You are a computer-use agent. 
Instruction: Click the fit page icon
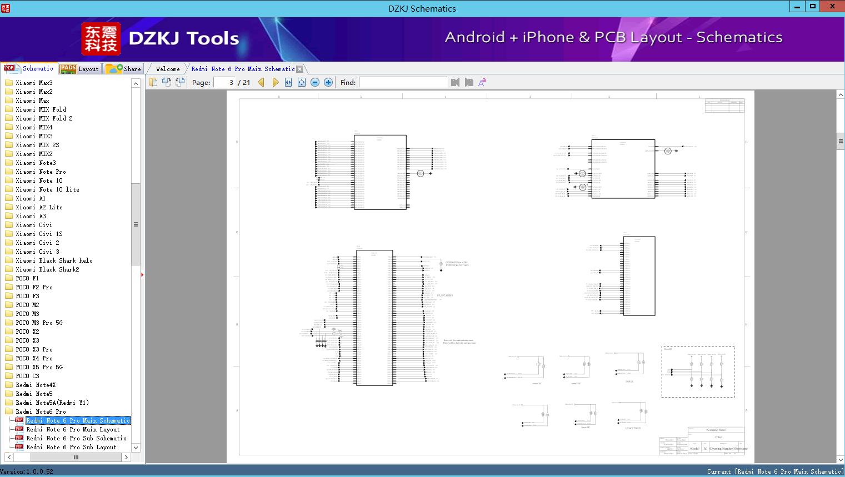pos(302,82)
